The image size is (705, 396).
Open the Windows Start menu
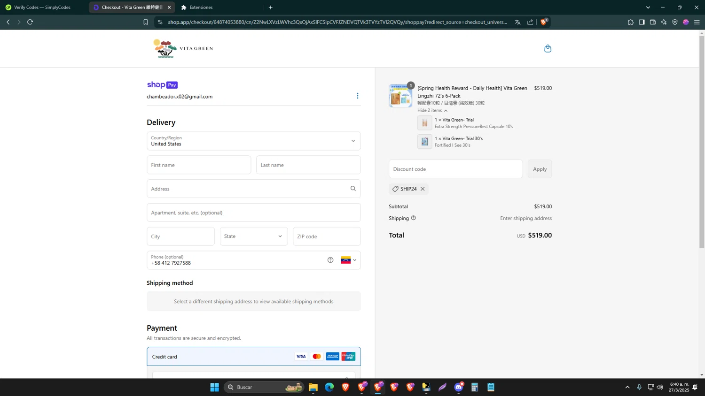click(214, 387)
